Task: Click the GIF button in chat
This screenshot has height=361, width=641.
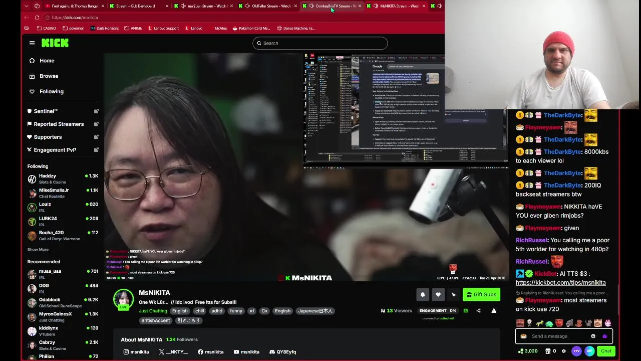Action: [x=589, y=351]
